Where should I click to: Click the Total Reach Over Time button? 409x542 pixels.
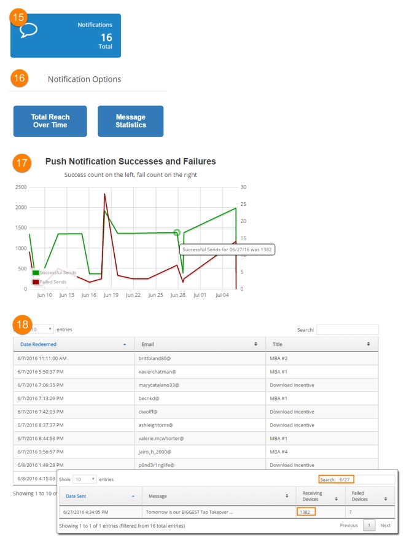50,121
